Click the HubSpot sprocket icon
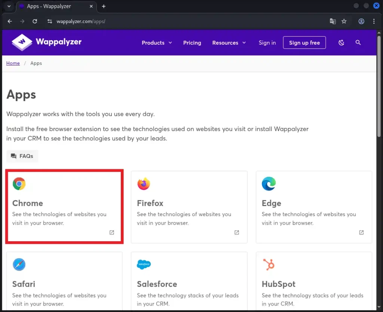 (269, 264)
